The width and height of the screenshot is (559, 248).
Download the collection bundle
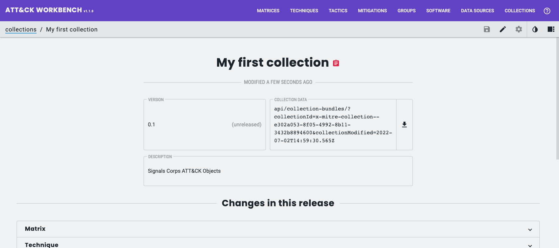404,125
